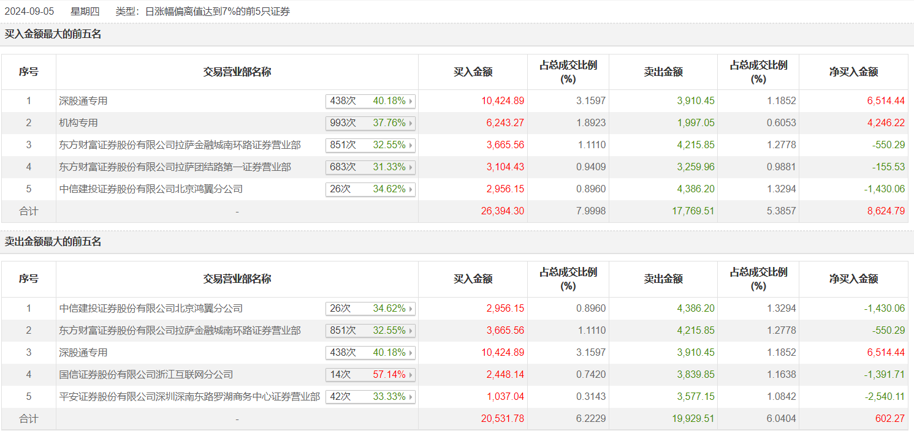
Task: Click the 卖出金额最大的前五名 section heading
Action: click(53, 242)
